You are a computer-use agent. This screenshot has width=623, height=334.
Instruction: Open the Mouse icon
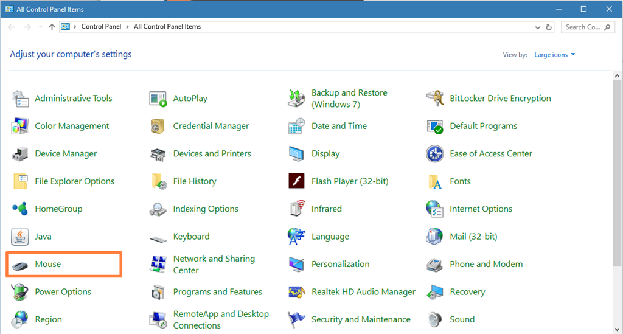coord(20,265)
